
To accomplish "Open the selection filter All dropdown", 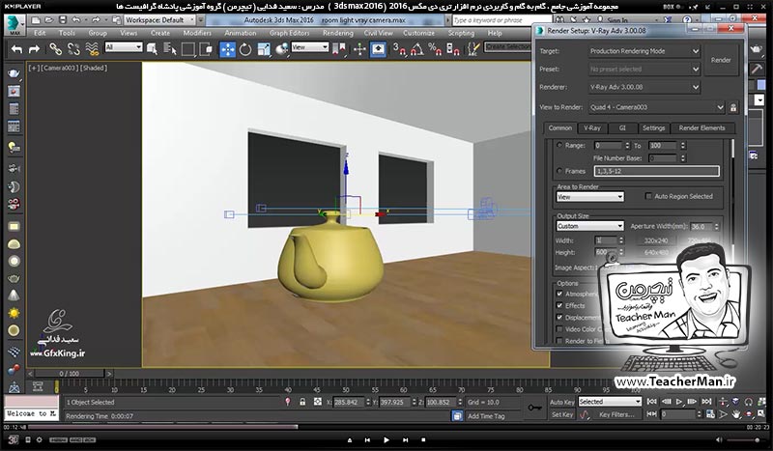I will point(124,47).
